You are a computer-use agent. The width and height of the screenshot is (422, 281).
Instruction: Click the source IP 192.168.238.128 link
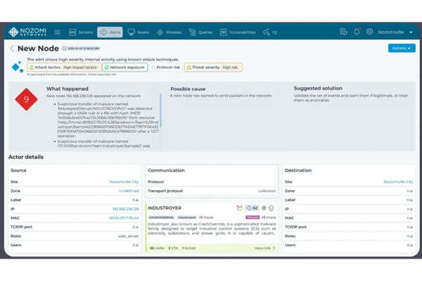[124, 209]
